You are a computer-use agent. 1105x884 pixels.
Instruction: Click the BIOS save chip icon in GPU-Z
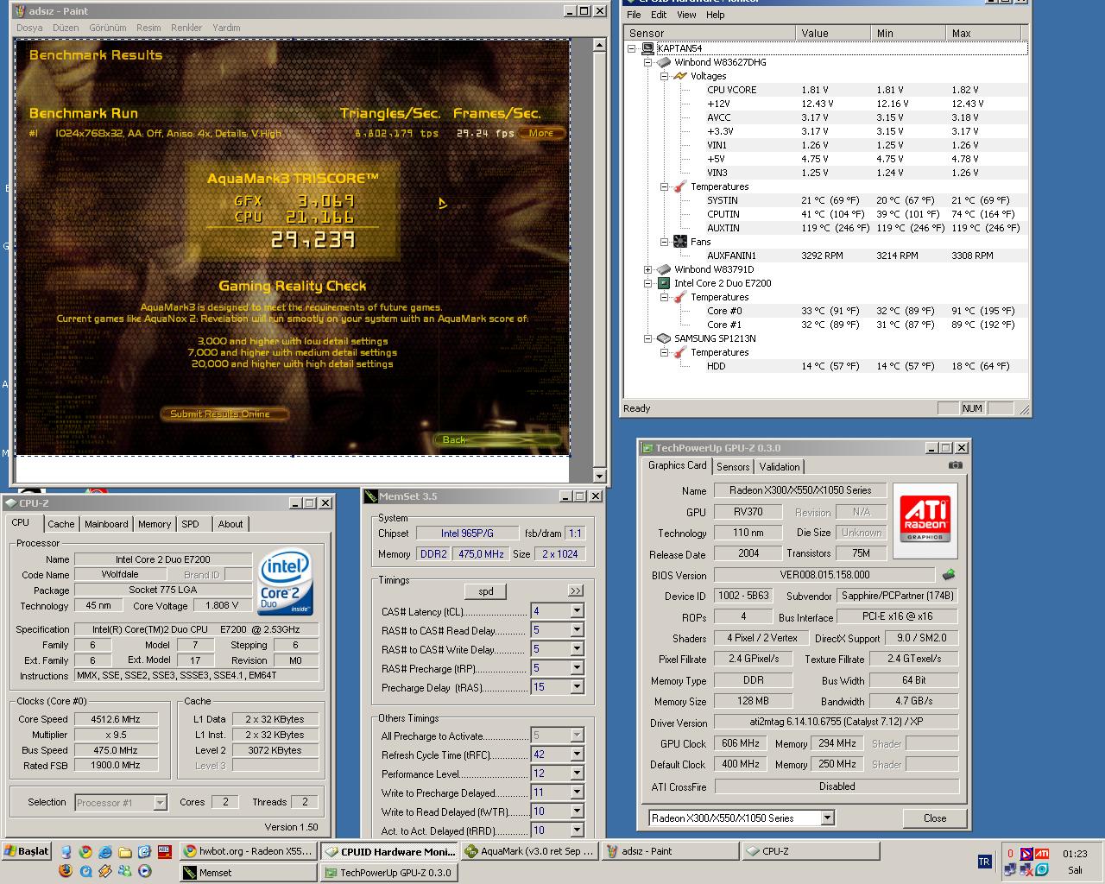tap(948, 574)
